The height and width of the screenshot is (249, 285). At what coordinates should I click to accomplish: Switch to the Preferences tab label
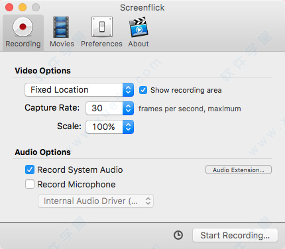tap(101, 44)
